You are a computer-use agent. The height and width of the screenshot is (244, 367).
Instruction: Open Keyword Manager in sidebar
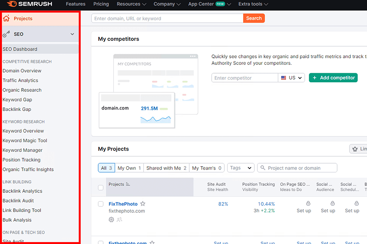coord(23,150)
